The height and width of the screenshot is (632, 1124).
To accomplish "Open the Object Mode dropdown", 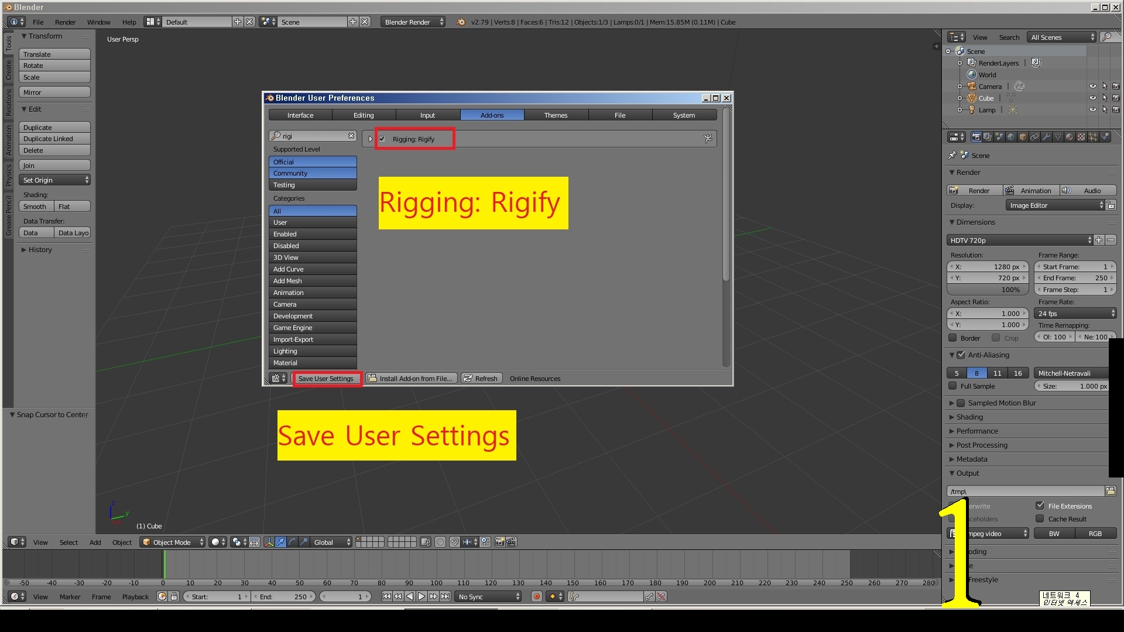I will tap(173, 542).
